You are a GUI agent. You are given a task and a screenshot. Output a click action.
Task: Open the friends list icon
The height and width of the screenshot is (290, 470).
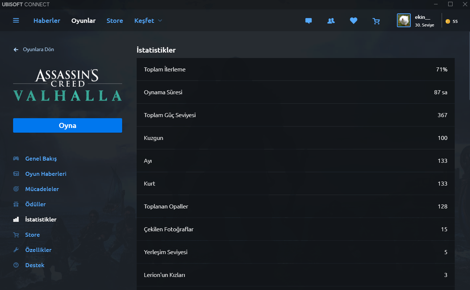(x=331, y=21)
